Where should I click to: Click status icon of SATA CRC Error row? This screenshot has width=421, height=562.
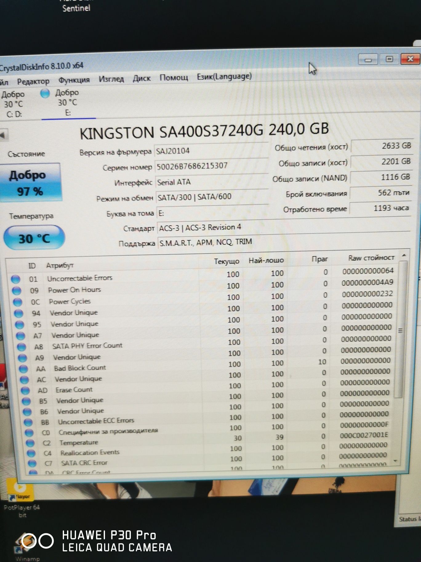[x=32, y=463]
